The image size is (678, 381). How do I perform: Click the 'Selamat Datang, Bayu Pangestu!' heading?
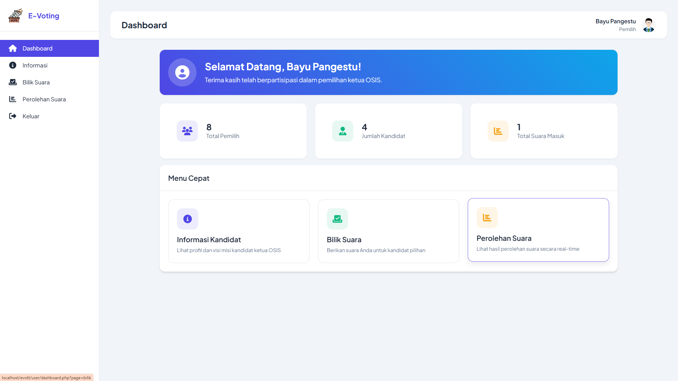tap(283, 67)
